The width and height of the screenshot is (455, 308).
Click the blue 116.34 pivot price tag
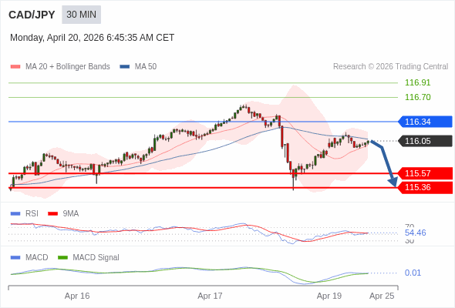coord(425,122)
